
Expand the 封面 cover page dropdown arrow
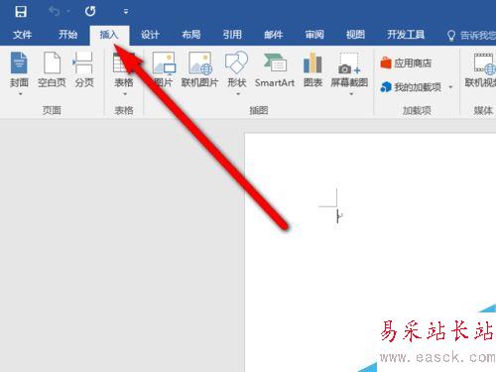(x=21, y=94)
